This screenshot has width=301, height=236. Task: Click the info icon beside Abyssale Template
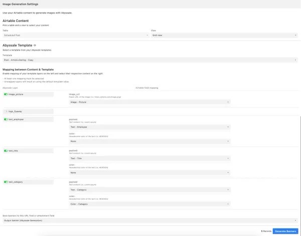click(x=35, y=45)
